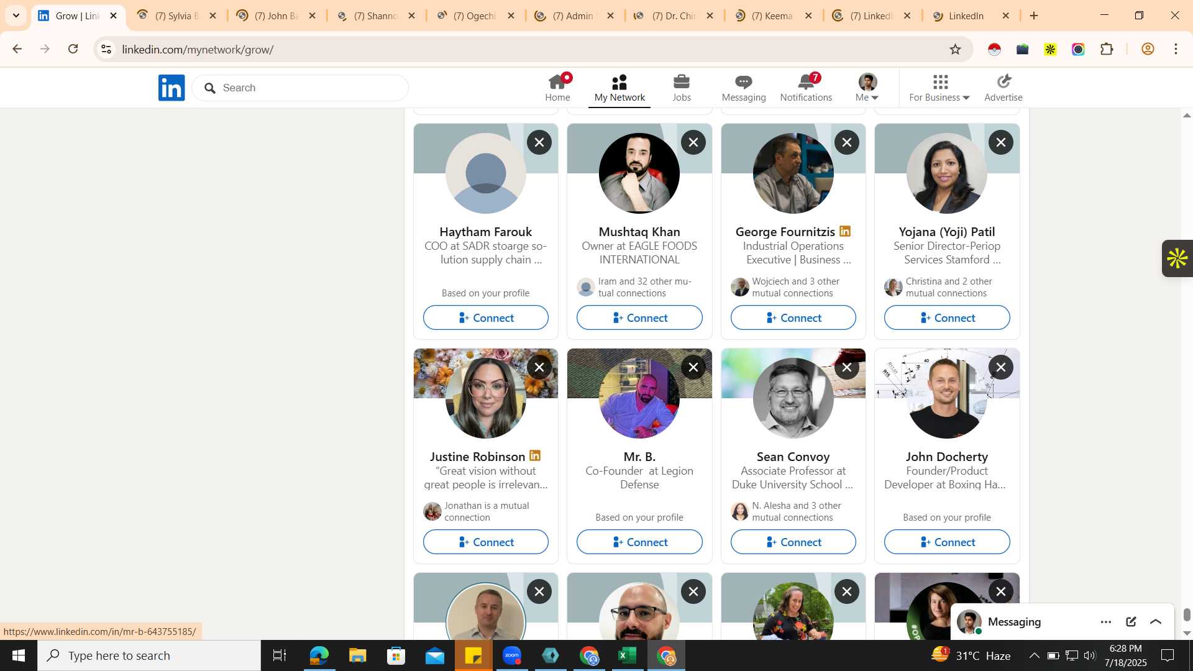Screen dimensions: 1193x671
Task: Dismiss Mushtaq Khan suggestion card
Action: coord(693,142)
